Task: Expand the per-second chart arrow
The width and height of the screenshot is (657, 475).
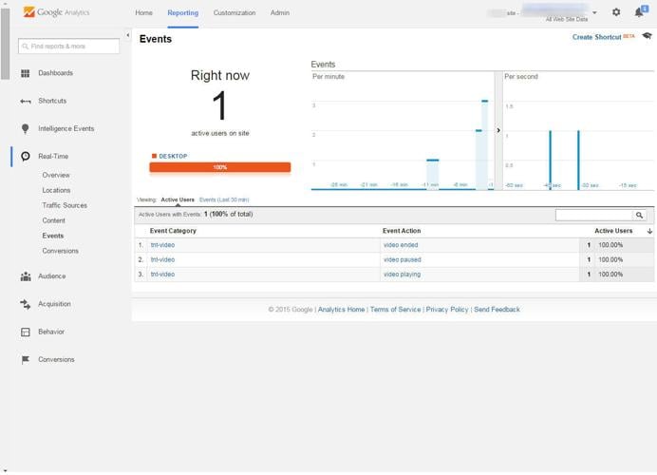Action: [498, 130]
